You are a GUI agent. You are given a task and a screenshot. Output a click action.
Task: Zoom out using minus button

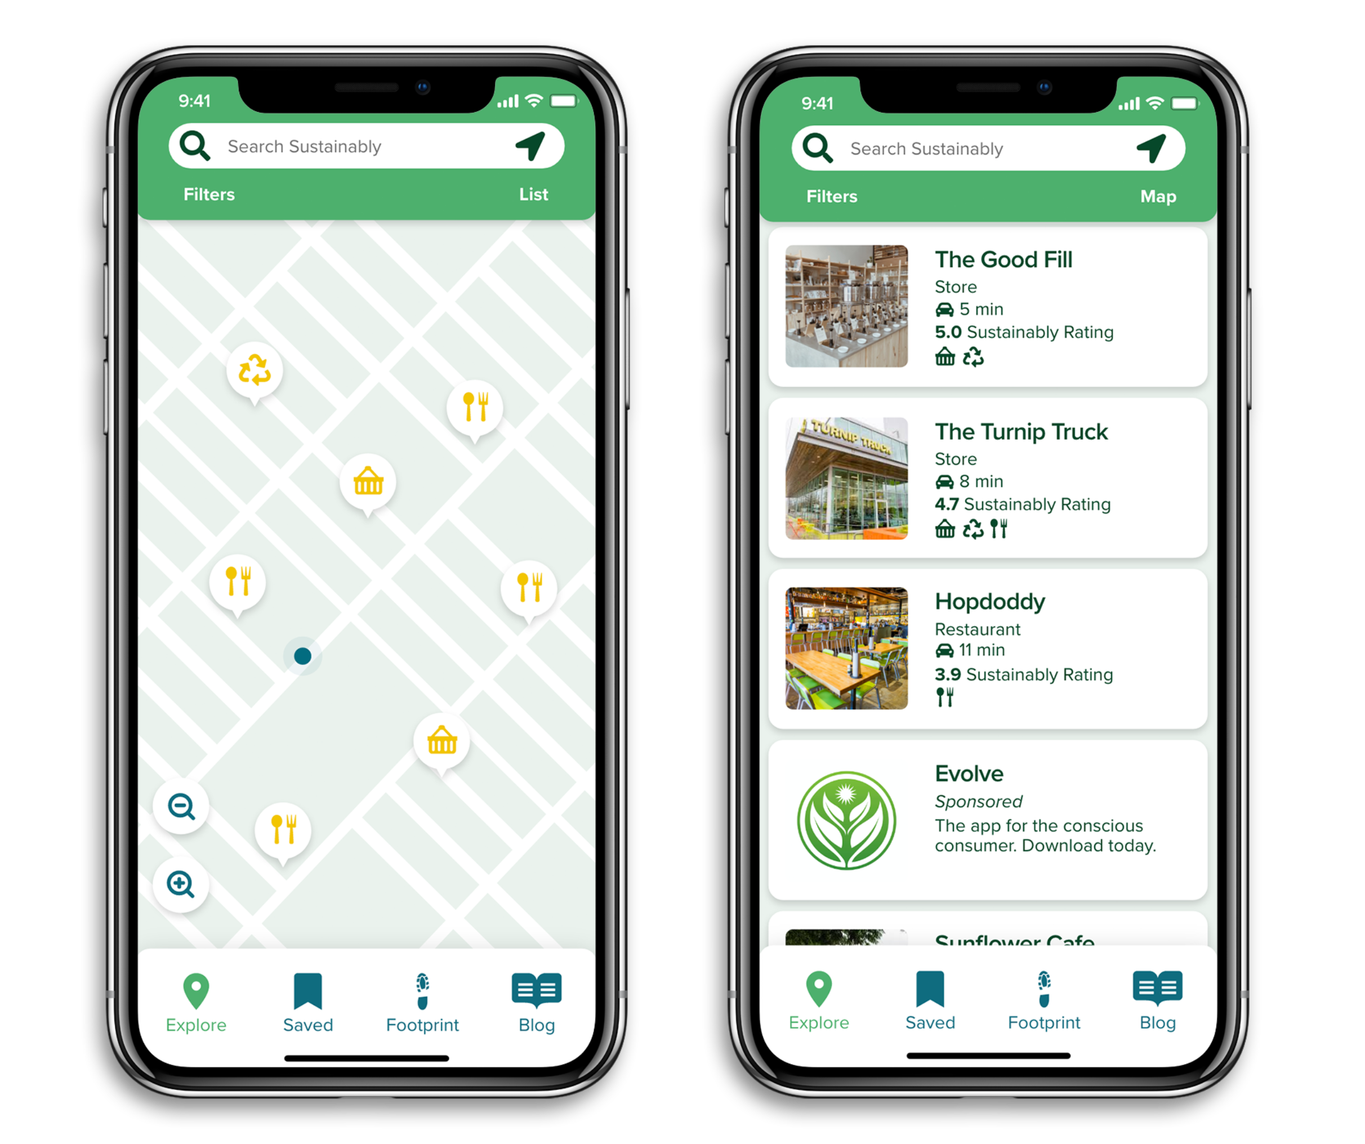click(x=180, y=806)
